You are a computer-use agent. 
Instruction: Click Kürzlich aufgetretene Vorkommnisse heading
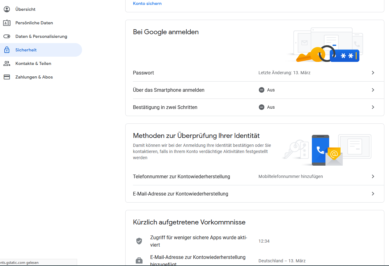point(189,222)
